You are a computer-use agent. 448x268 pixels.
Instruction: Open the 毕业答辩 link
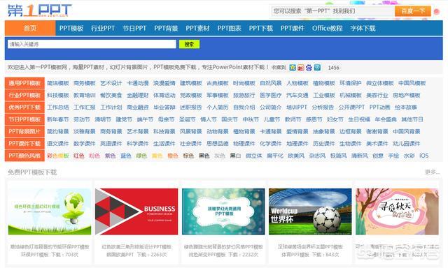tap(164, 107)
